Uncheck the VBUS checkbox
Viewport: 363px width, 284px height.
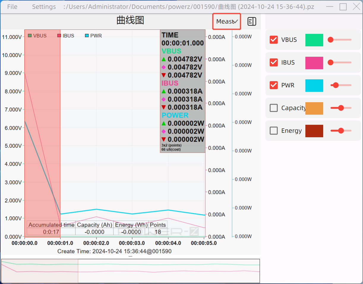click(274, 40)
